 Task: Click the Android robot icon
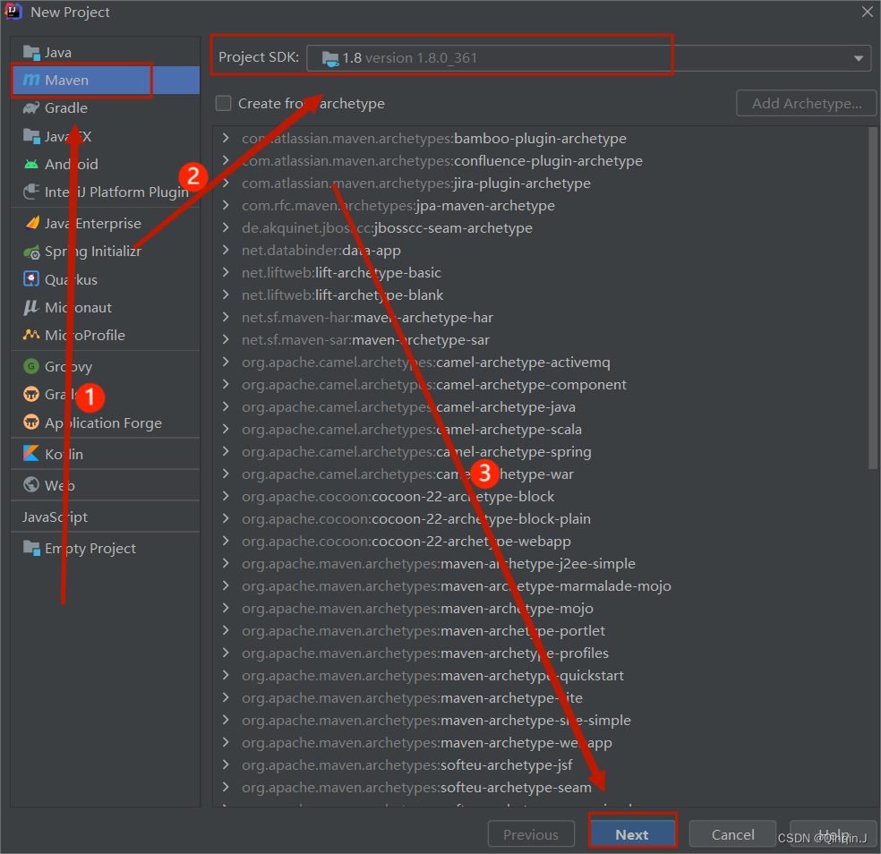pos(31,164)
